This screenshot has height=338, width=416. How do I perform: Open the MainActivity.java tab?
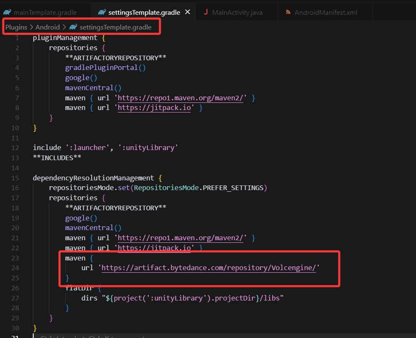tap(237, 13)
